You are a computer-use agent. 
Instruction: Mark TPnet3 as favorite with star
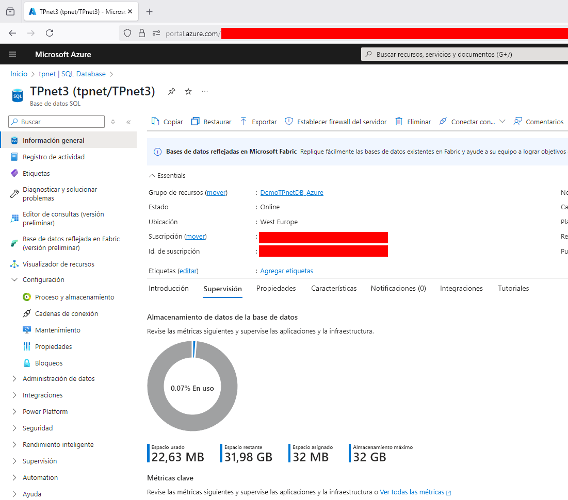188,91
